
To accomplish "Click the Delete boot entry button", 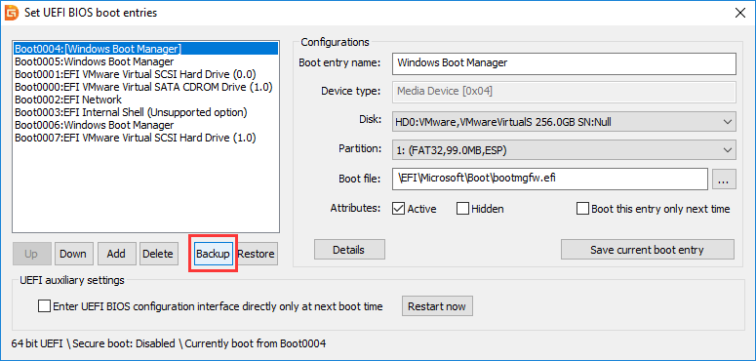I will click(x=158, y=254).
